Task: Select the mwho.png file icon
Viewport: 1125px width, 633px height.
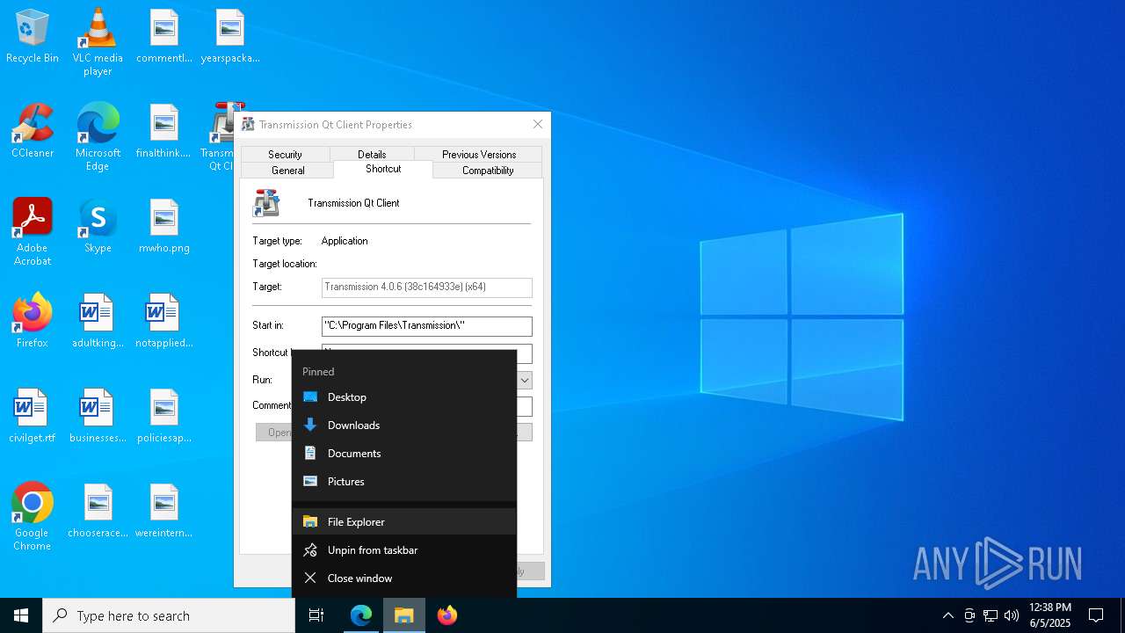Action: tap(164, 227)
